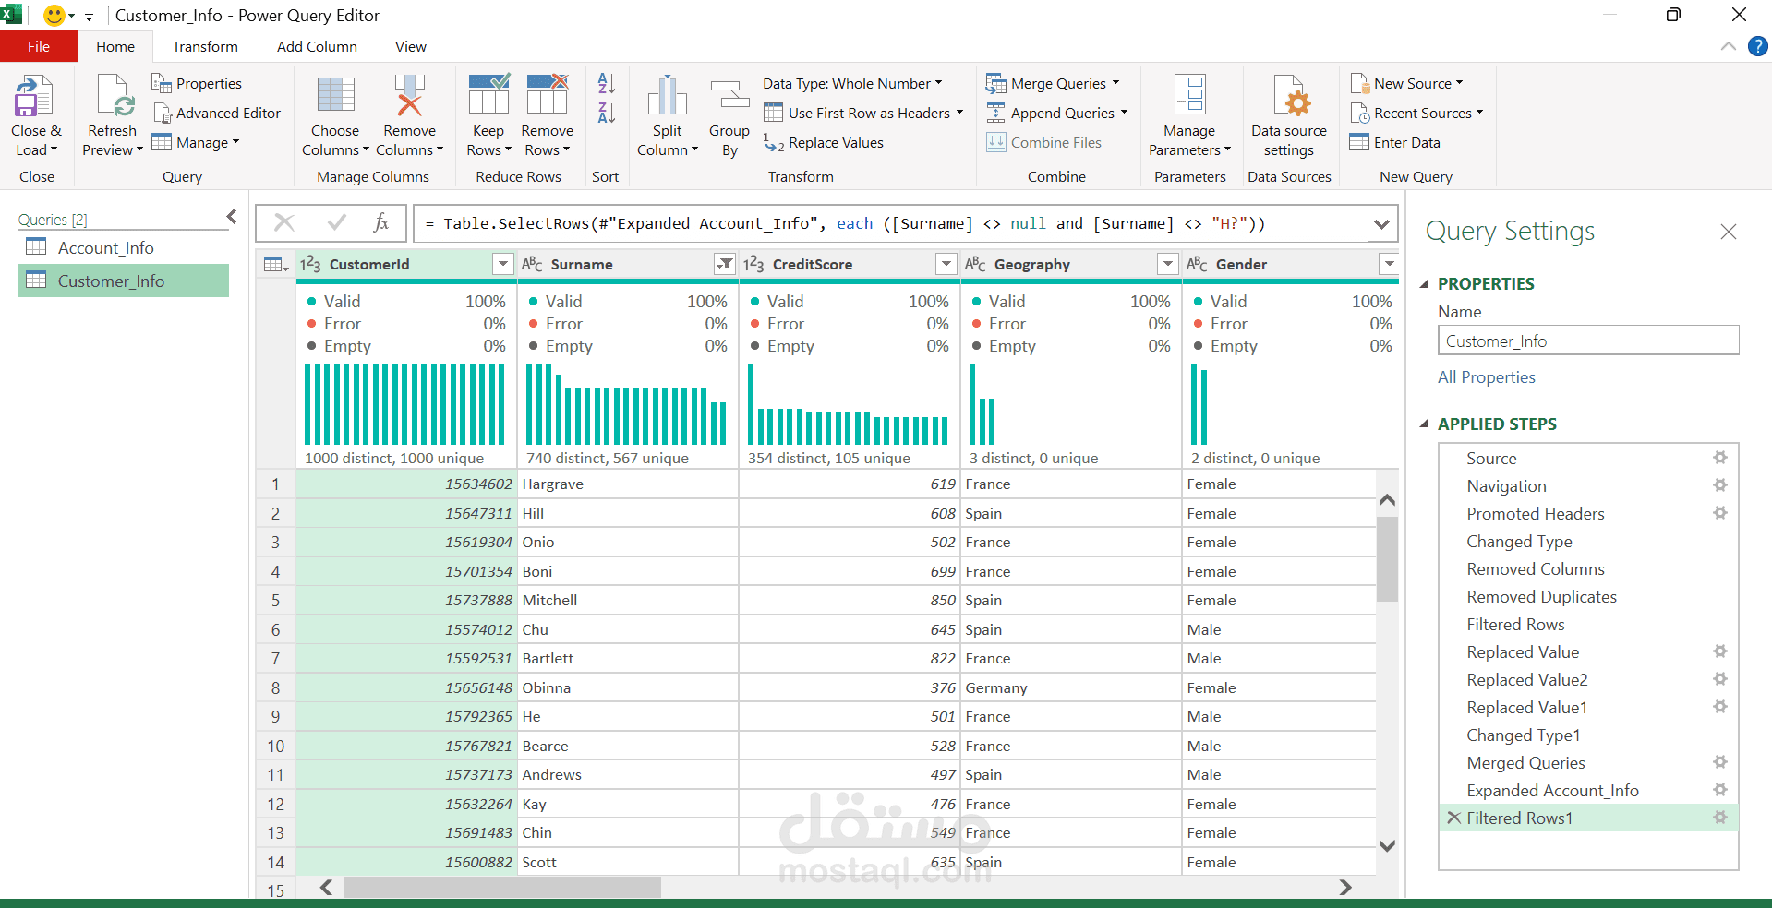Cancel the formula edit with X icon
The height and width of the screenshot is (908, 1772).
click(284, 222)
